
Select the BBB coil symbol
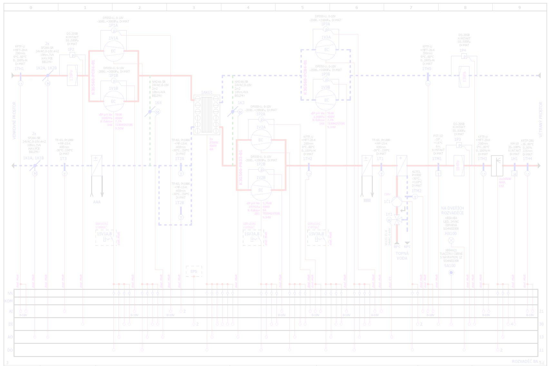click(367, 166)
